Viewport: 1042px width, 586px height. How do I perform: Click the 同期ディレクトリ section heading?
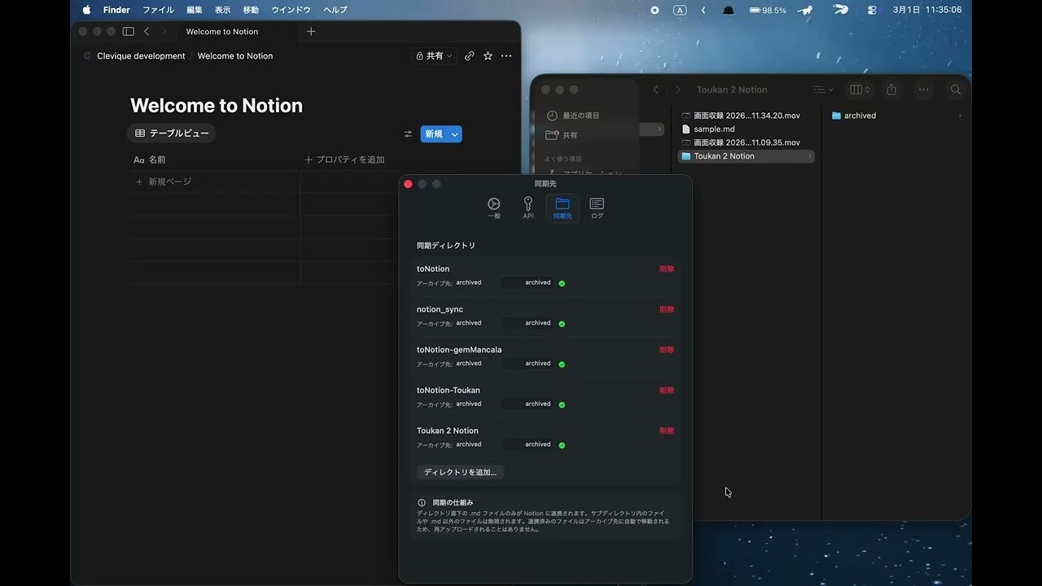point(446,246)
